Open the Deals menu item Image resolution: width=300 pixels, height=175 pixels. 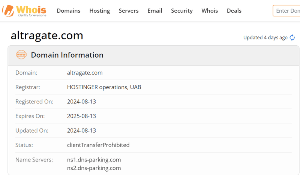pyautogui.click(x=234, y=11)
